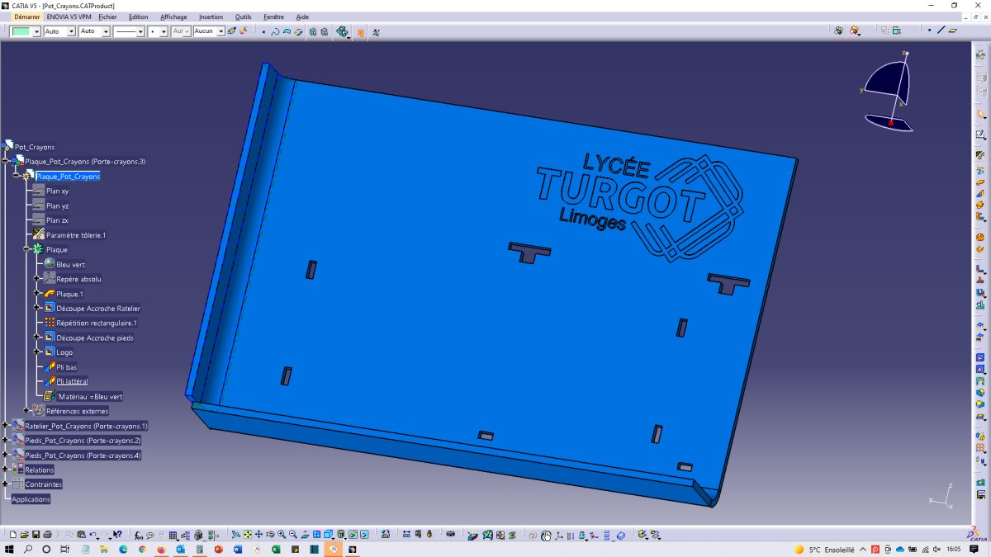Click the robot compass in the viewport corner
The image size is (991, 557).
[890, 92]
